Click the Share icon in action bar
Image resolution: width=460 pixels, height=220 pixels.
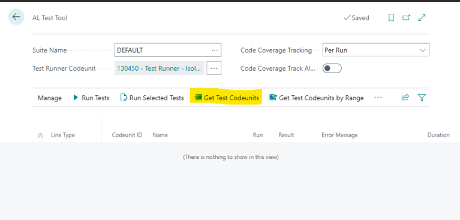pos(405,97)
